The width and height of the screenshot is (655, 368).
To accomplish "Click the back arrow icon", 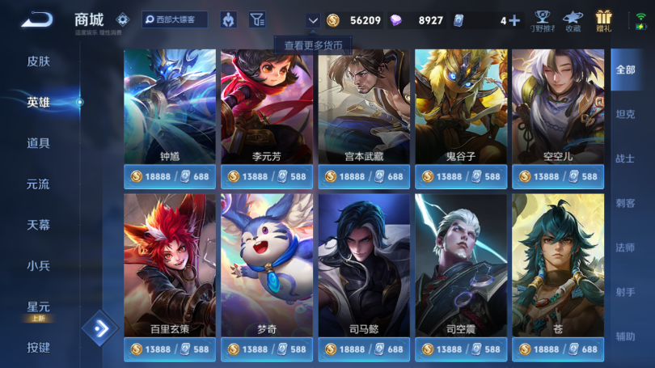I will point(37,19).
